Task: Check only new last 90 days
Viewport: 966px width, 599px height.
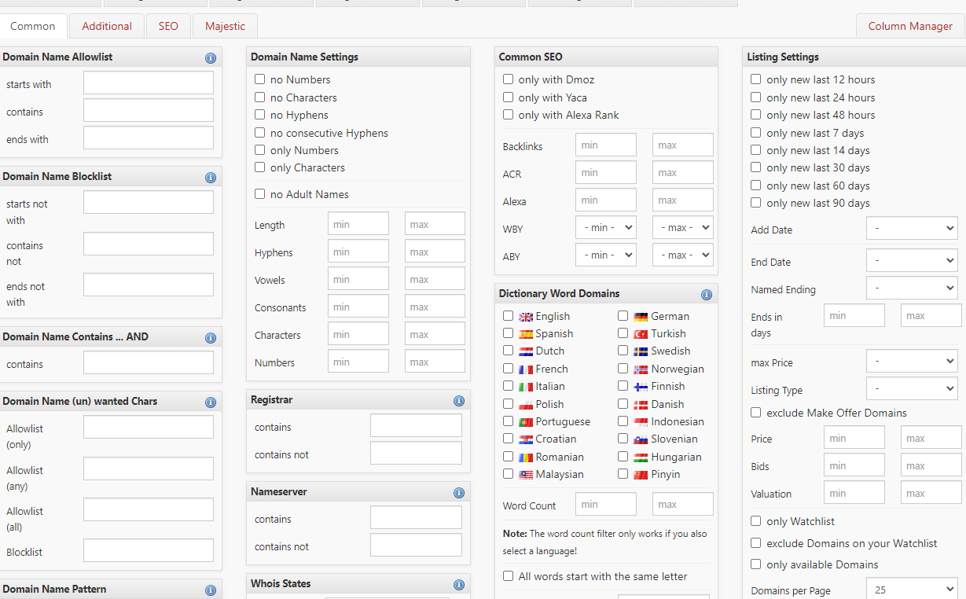Action: 756,203
